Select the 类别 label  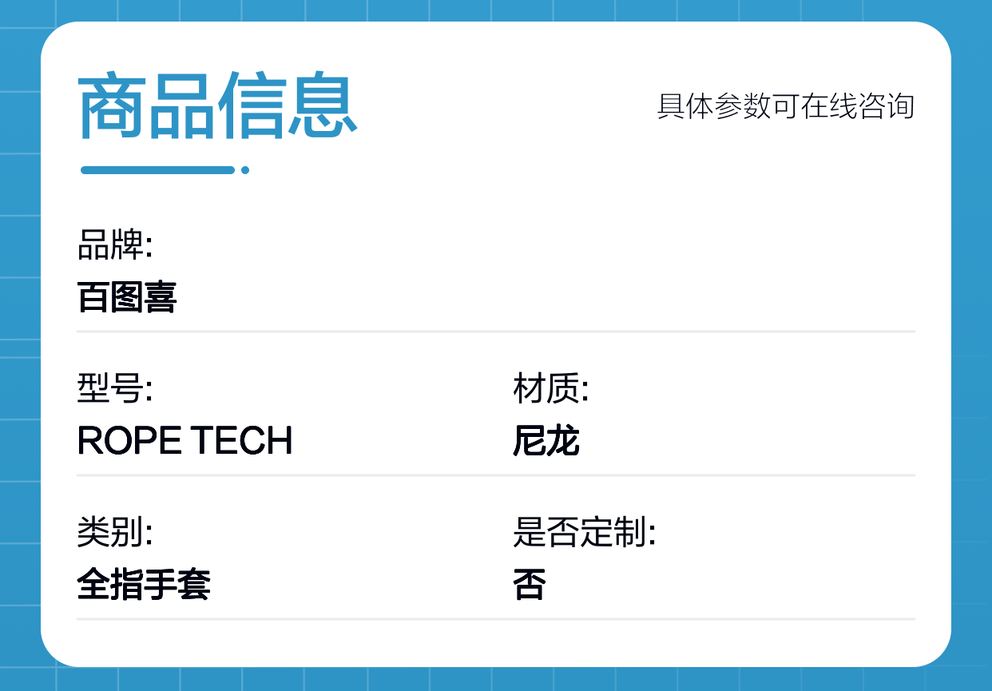point(115,533)
